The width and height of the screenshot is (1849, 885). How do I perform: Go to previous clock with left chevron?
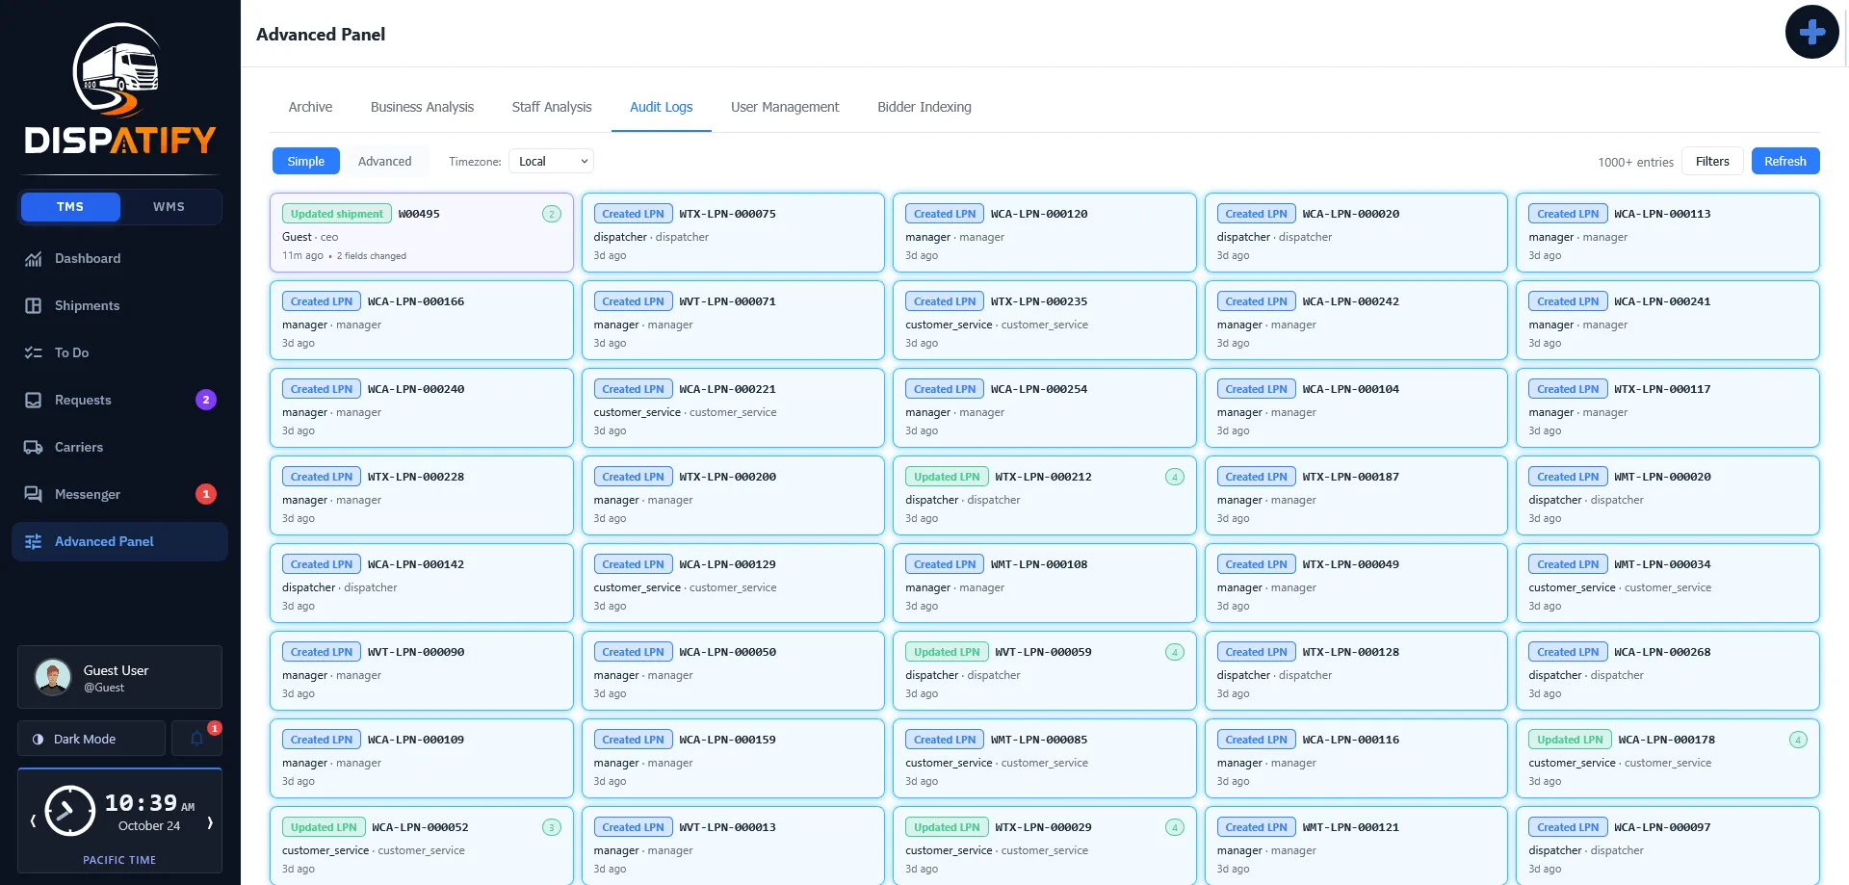pyautogui.click(x=33, y=821)
